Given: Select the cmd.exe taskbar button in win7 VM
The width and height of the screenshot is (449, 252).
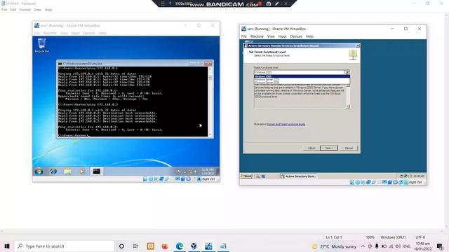Looking at the screenshot, I should [97, 171].
